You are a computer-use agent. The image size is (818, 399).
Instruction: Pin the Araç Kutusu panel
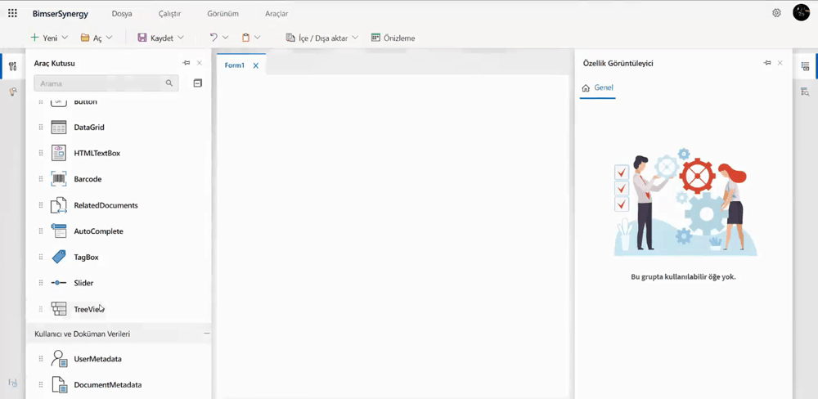coord(186,63)
